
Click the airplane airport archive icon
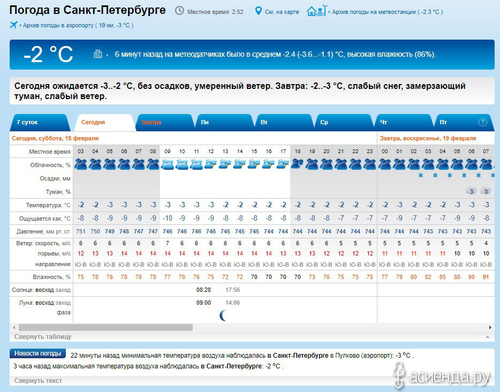[14, 25]
